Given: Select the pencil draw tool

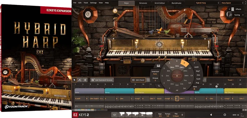Looking at the screenshot, I should pos(80,80).
